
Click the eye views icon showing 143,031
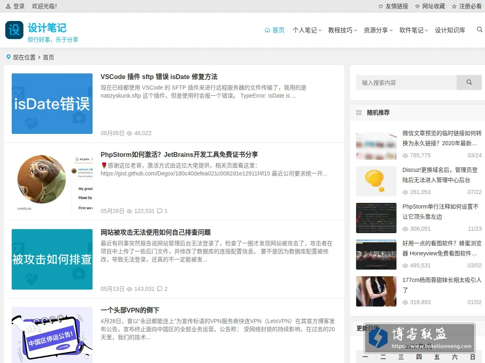point(130,289)
